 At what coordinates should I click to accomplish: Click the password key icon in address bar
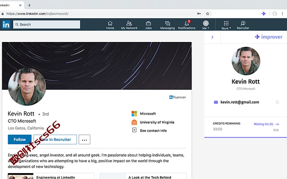pyautogui.click(x=199, y=14)
